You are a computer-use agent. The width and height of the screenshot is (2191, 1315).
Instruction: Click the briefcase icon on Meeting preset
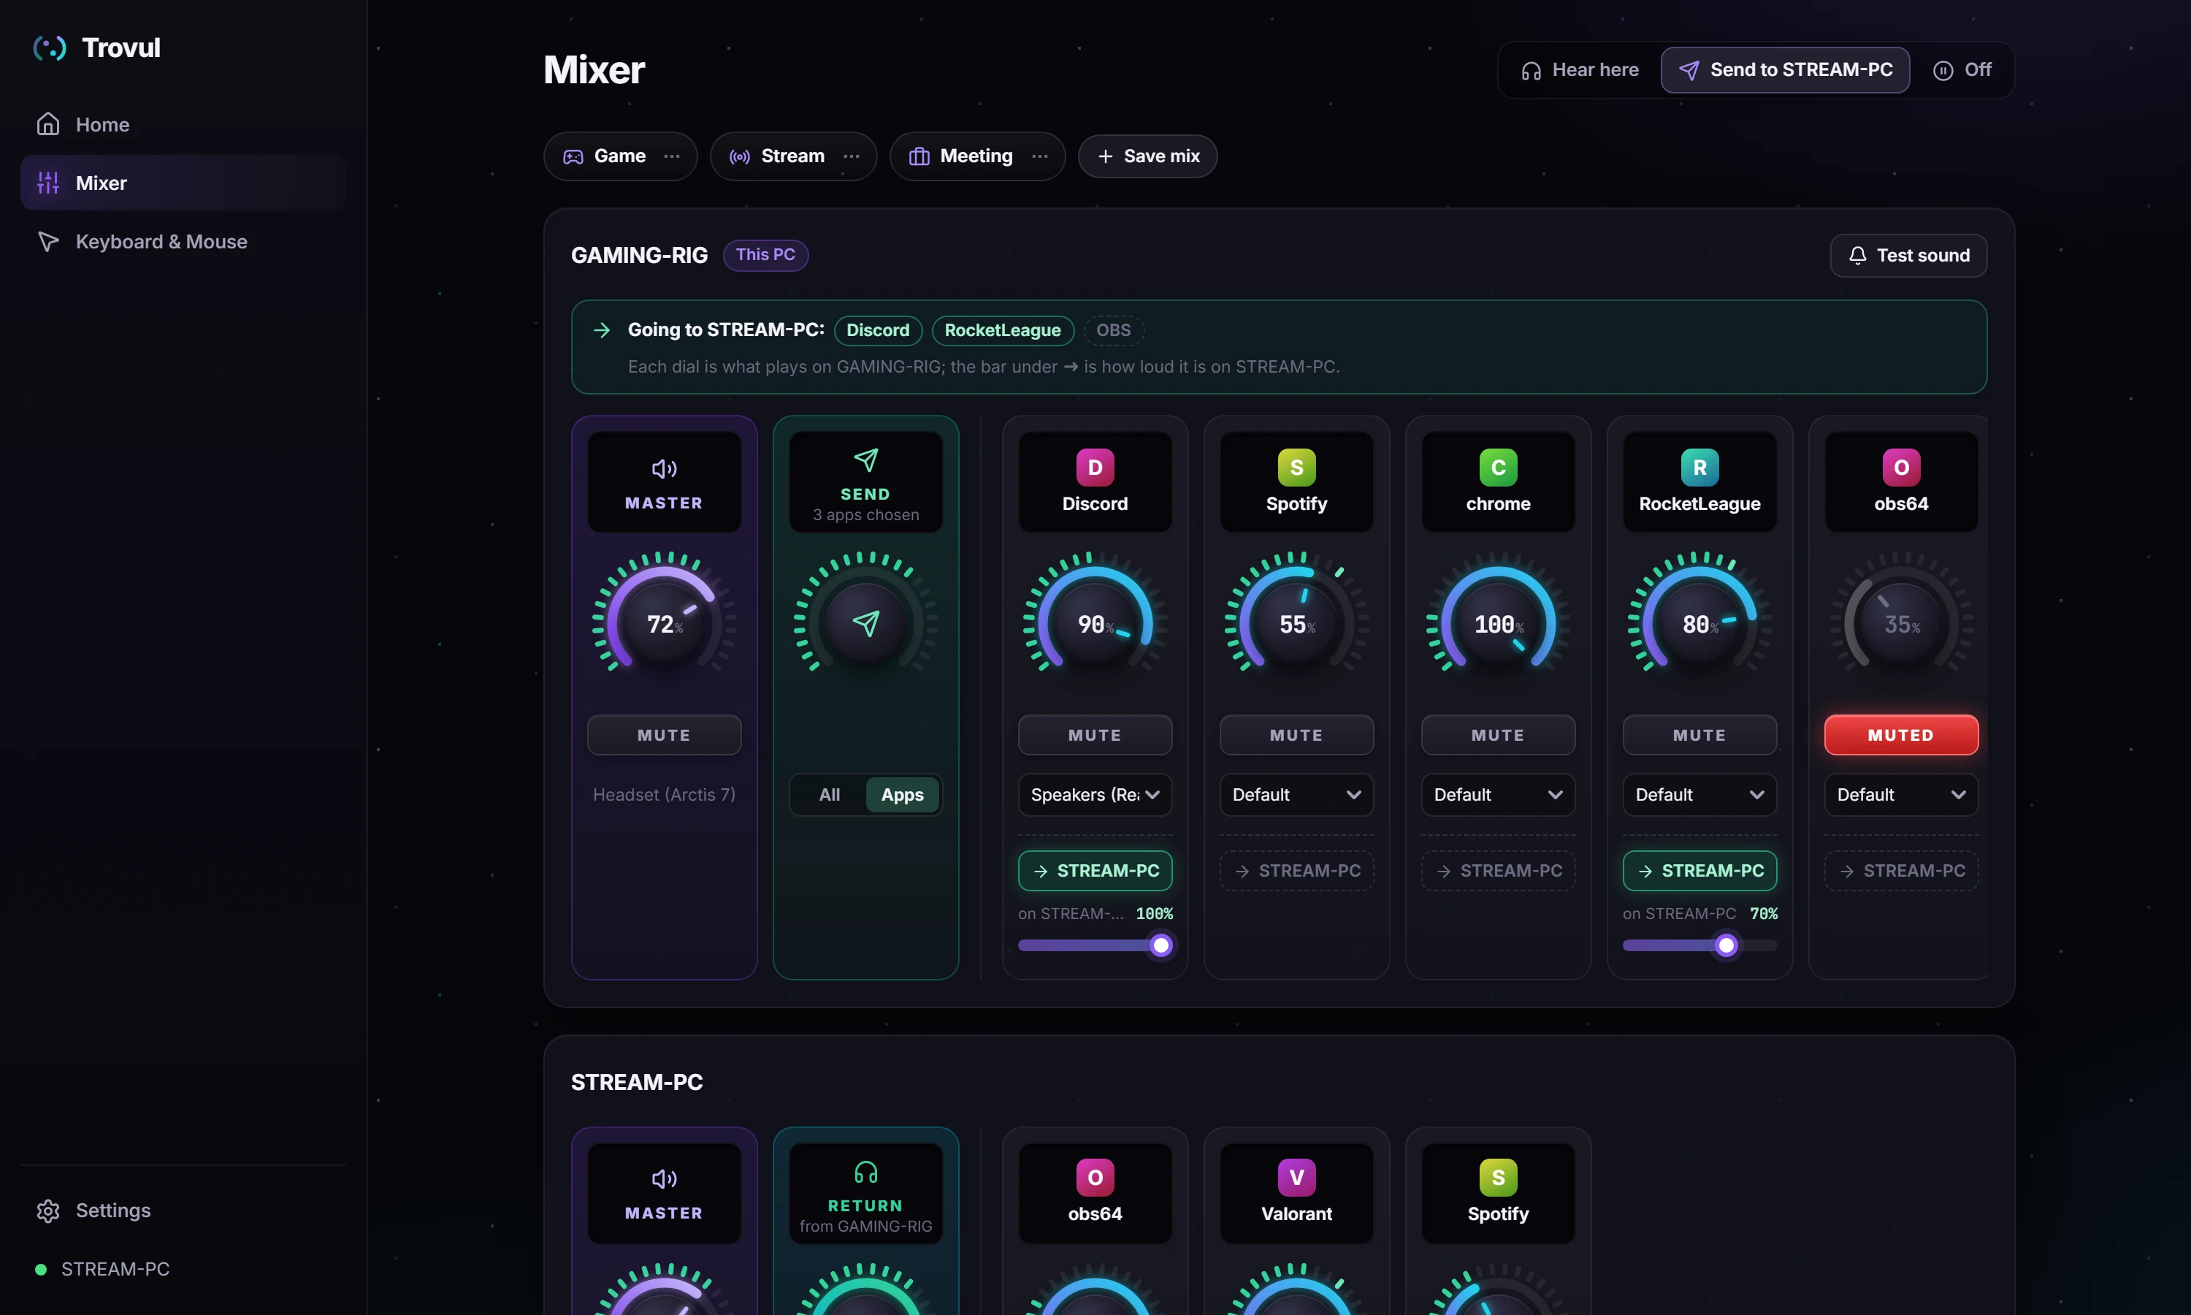tap(919, 156)
